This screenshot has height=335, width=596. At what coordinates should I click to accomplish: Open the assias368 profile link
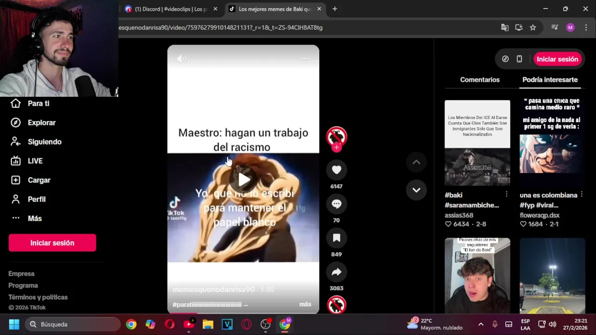[459, 215]
